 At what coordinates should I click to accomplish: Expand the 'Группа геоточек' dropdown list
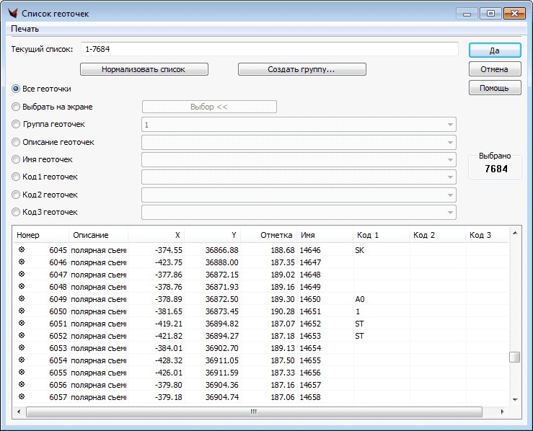pos(450,125)
